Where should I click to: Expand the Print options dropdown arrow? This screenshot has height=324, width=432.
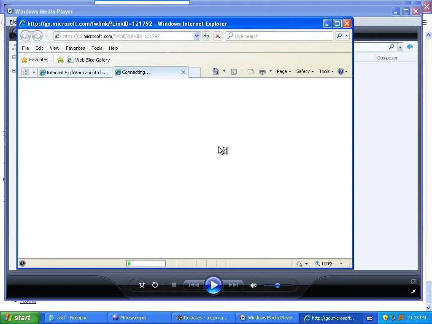[270, 71]
